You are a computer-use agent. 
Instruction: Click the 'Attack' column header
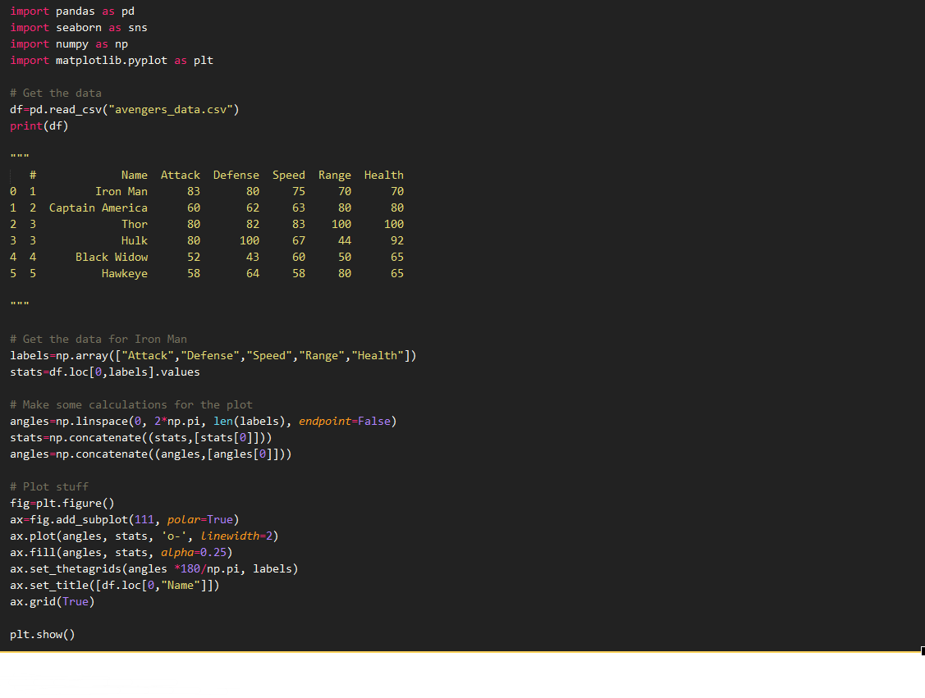coord(181,175)
